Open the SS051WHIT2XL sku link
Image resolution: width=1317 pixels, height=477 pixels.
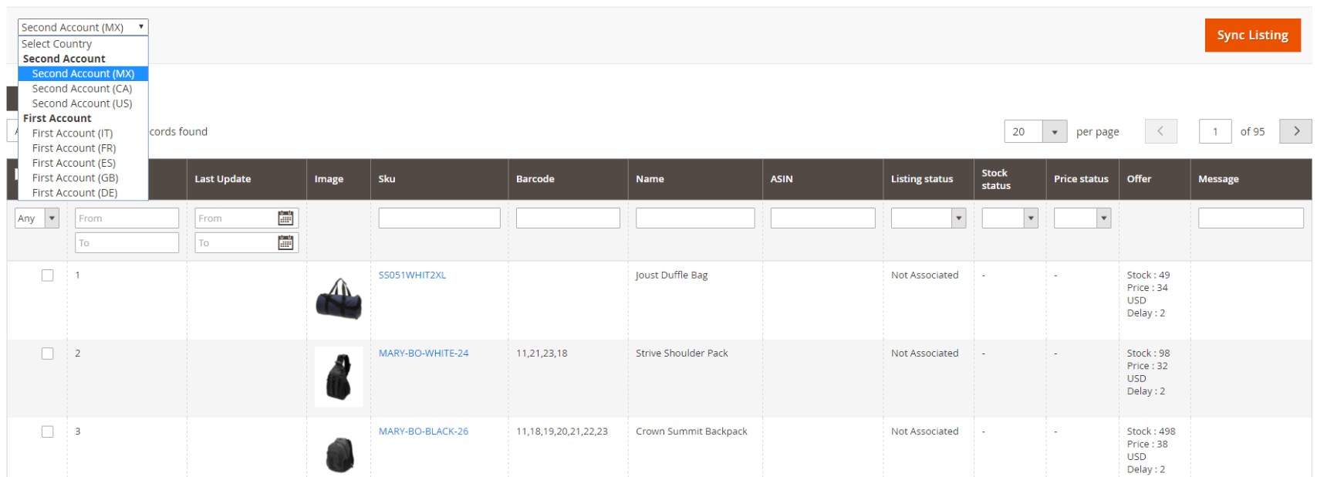pyautogui.click(x=412, y=276)
